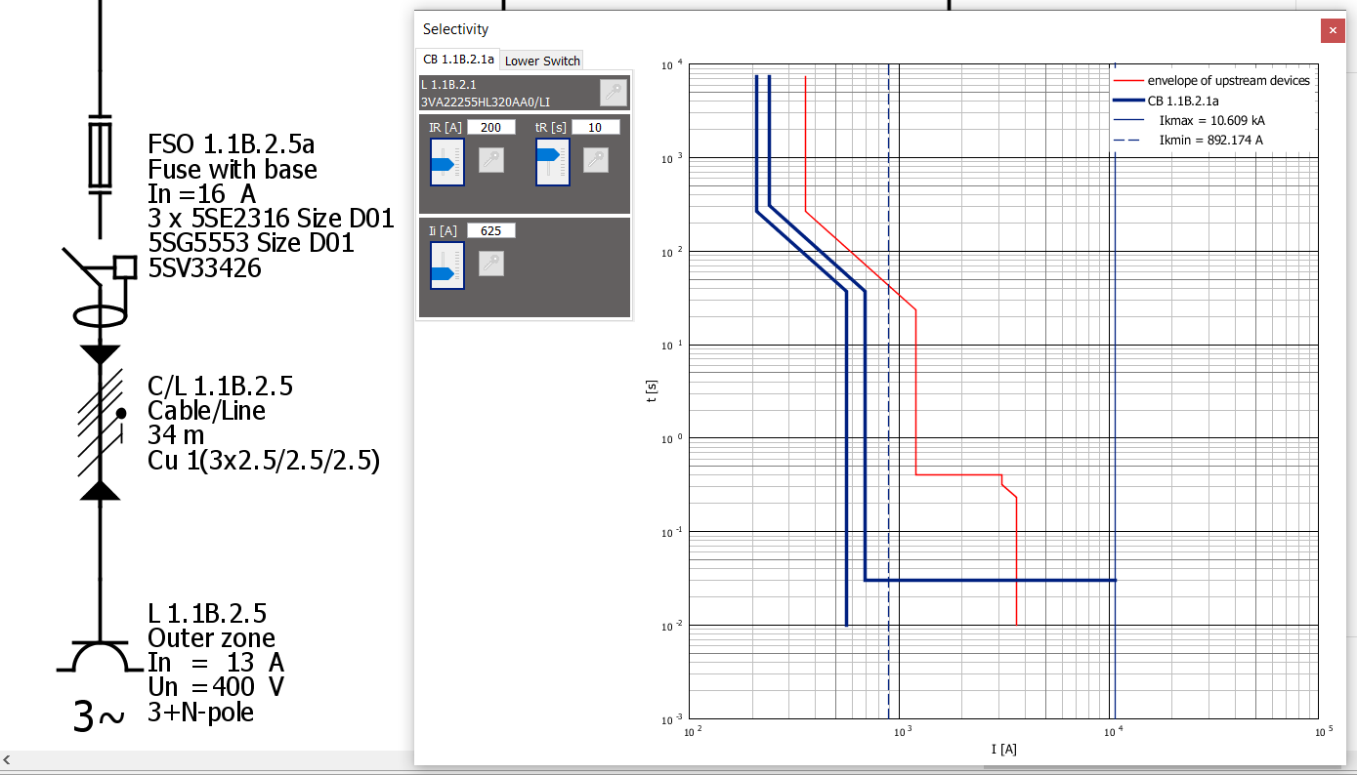Select the tR time setting slider control

pos(552,162)
